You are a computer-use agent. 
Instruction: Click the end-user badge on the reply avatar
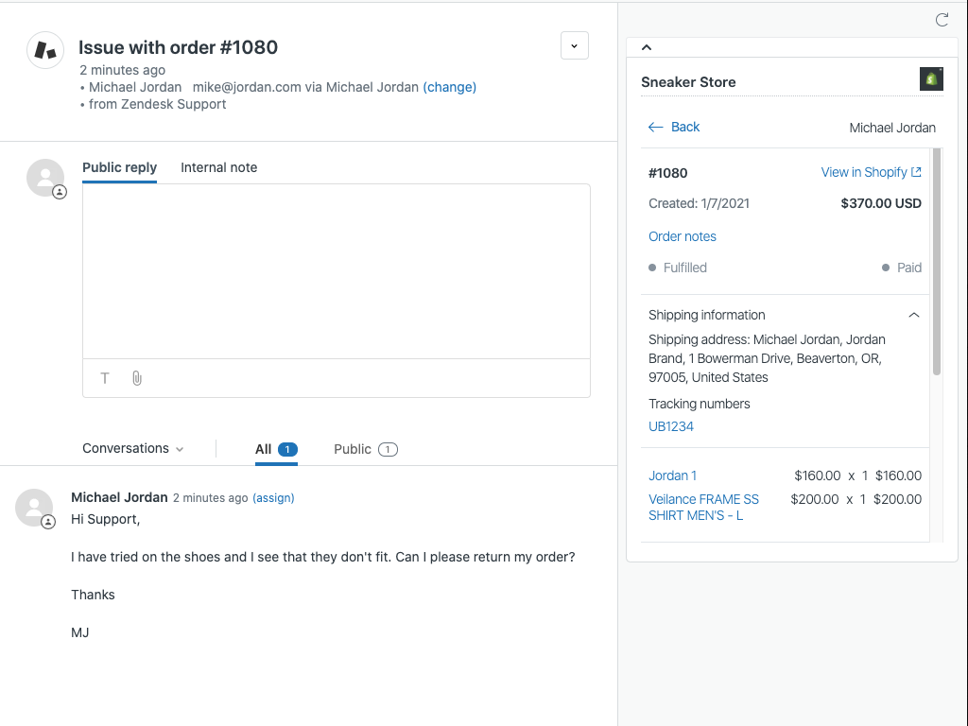point(58,192)
